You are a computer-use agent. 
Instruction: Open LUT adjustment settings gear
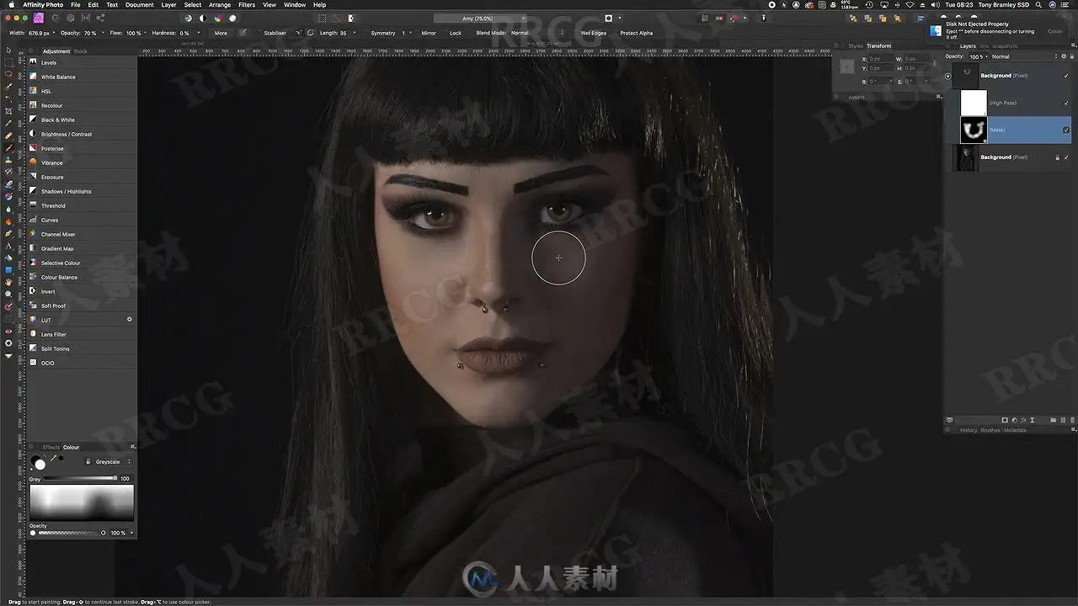(x=129, y=319)
